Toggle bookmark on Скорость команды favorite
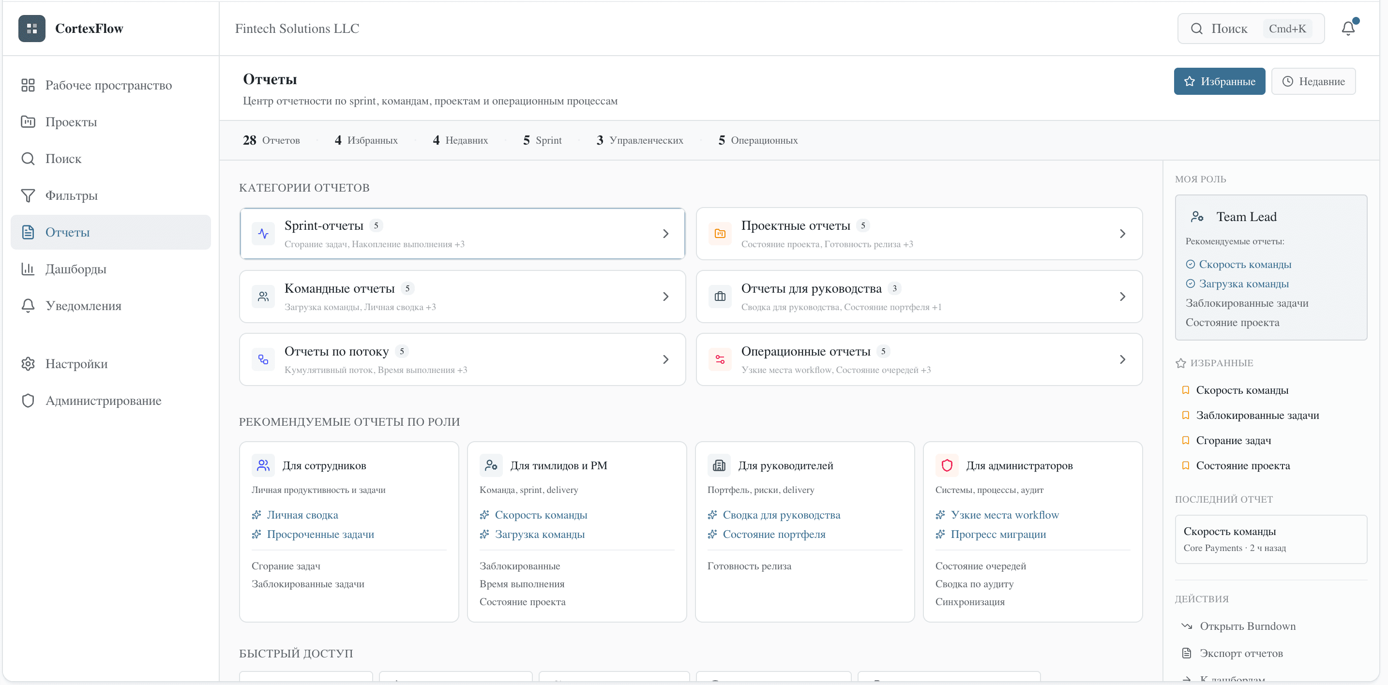1388x685 pixels. tap(1186, 389)
